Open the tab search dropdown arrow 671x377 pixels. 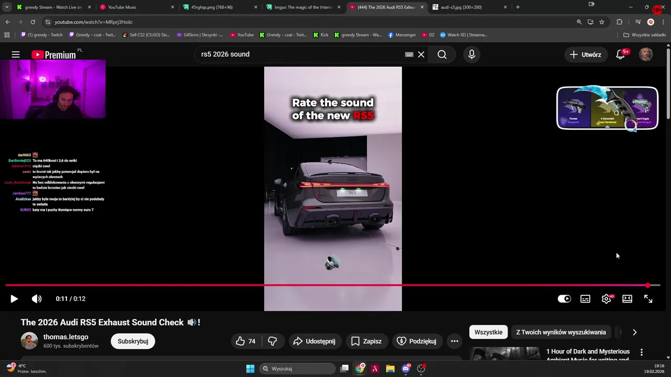pyautogui.click(x=6, y=7)
